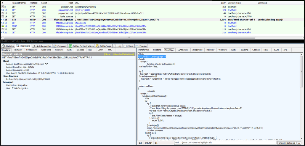This screenshot has width=305, height=146.
Task: Click the icon of session 20
Action: 3,30
